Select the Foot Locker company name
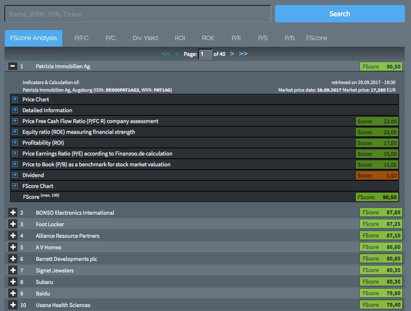411x311 pixels. [50, 224]
